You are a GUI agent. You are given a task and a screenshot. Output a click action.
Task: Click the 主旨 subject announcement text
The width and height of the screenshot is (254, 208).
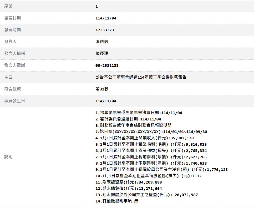tap(141, 77)
